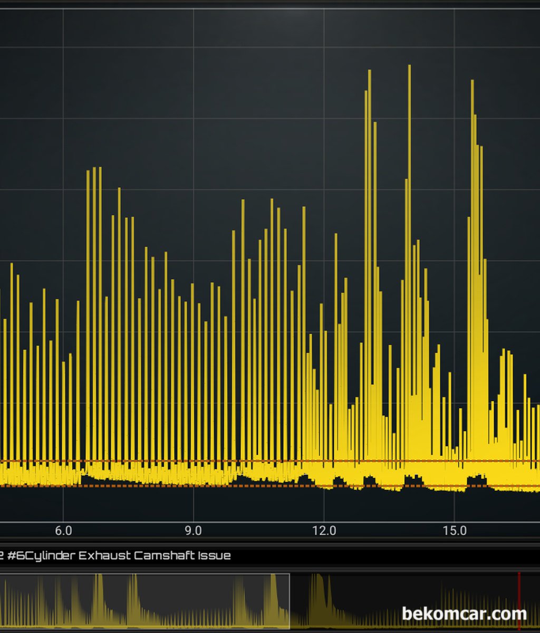This screenshot has height=633, width=540.
Task: Click the tall peak cluster past 15.0
Action: click(x=472, y=84)
